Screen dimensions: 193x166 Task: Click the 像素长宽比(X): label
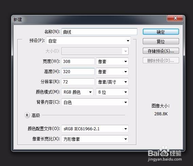pyautogui.click(x=46, y=139)
